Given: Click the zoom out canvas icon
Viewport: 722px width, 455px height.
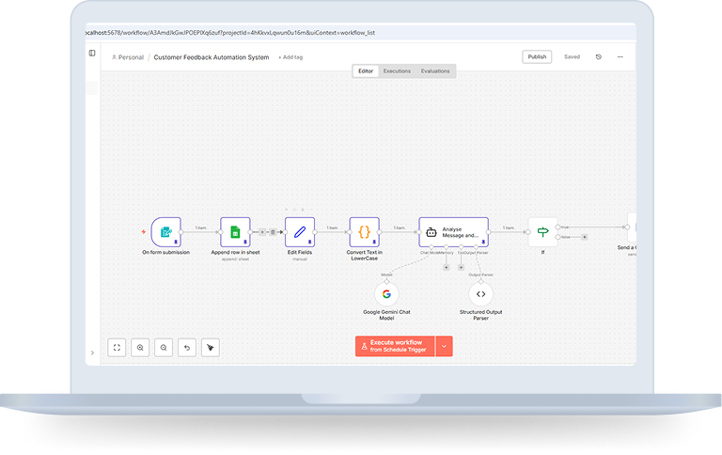Looking at the screenshot, I should [164, 347].
